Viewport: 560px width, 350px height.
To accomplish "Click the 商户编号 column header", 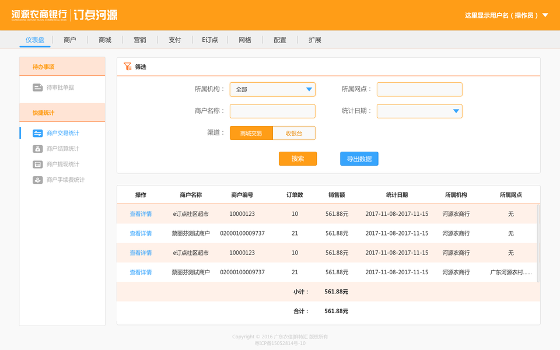I will pos(242,195).
